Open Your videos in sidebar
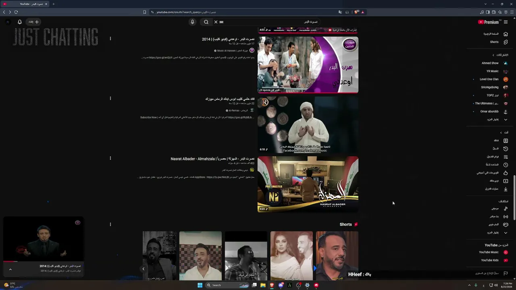This screenshot has height=290, width=516. point(499,181)
